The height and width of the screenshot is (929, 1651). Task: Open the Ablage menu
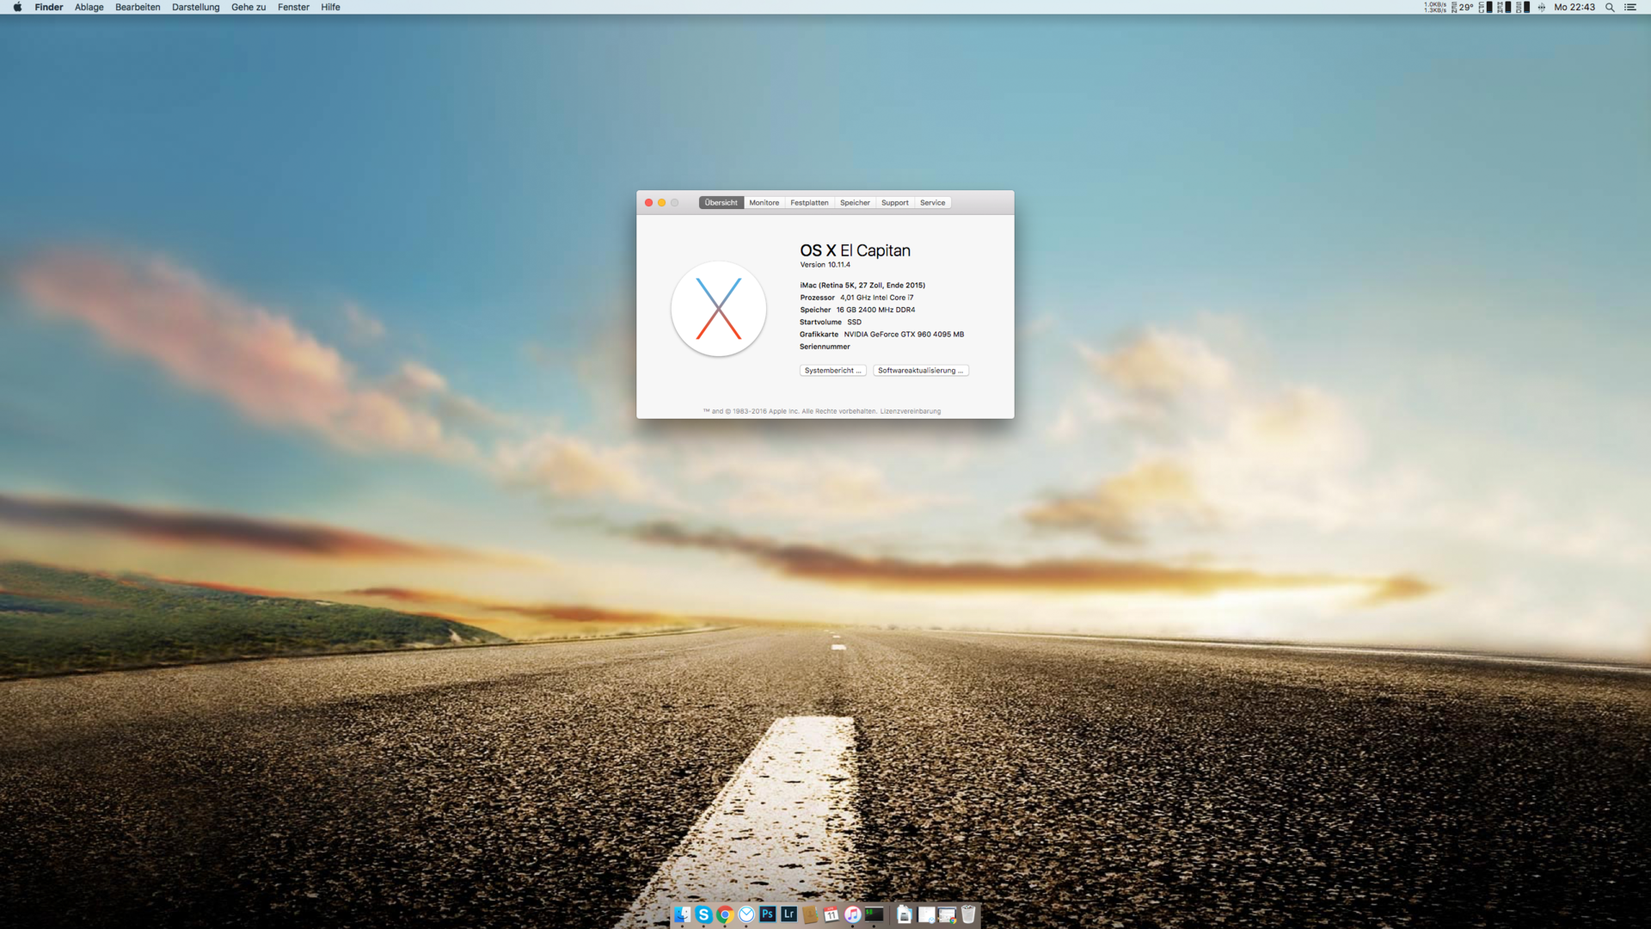click(89, 7)
